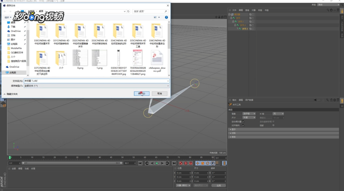Refresh the folder address bar in the dialog

coord(128,11)
